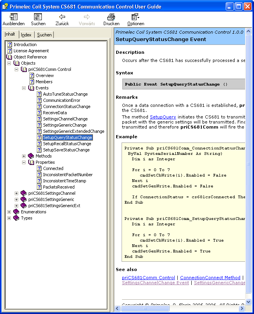The width and height of the screenshot is (254, 314).
Task: Click the Properties open book icon
Action: tap(31, 162)
